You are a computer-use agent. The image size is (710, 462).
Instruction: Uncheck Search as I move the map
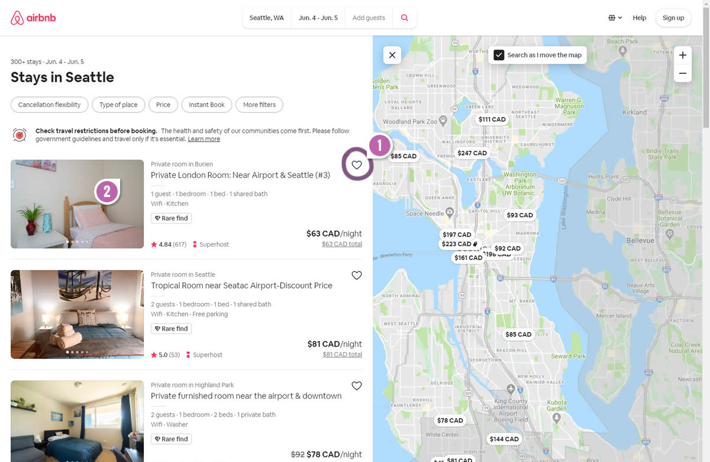[499, 55]
